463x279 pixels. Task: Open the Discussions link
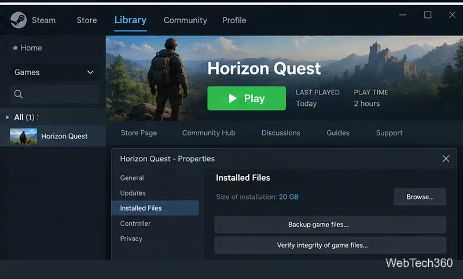(281, 133)
